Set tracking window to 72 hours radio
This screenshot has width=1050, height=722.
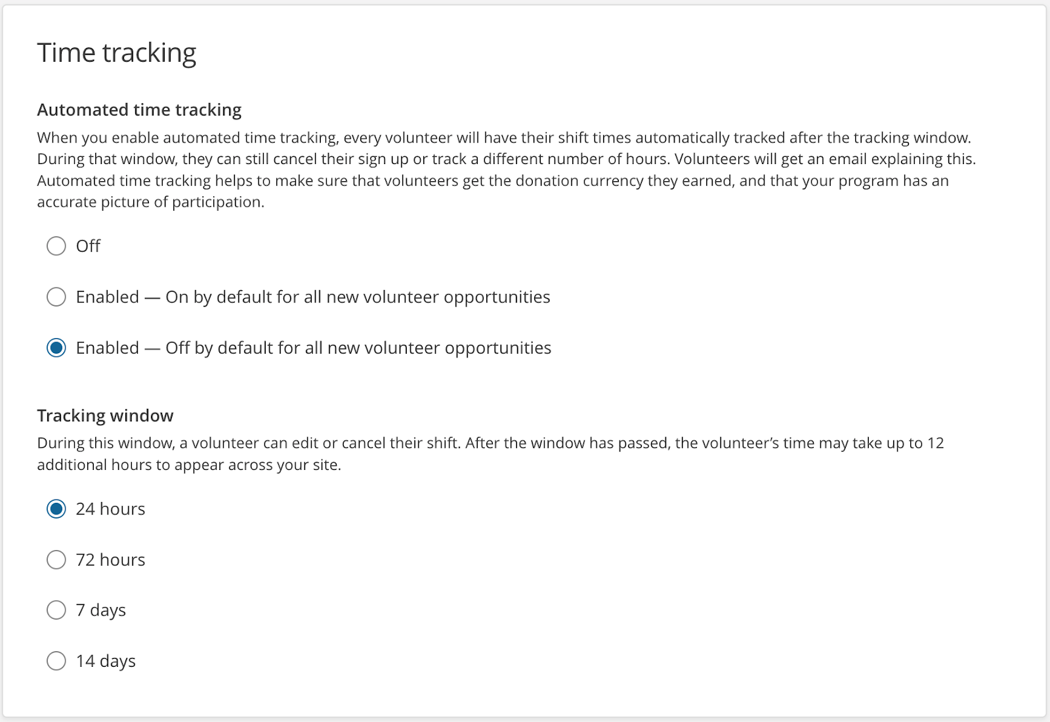click(x=56, y=560)
